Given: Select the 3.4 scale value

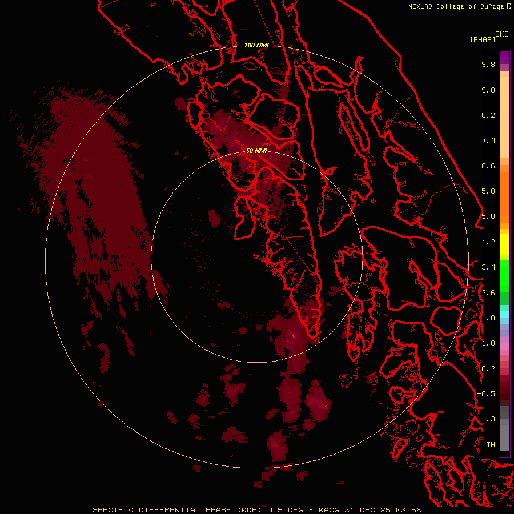Looking at the screenshot, I should (x=488, y=267).
